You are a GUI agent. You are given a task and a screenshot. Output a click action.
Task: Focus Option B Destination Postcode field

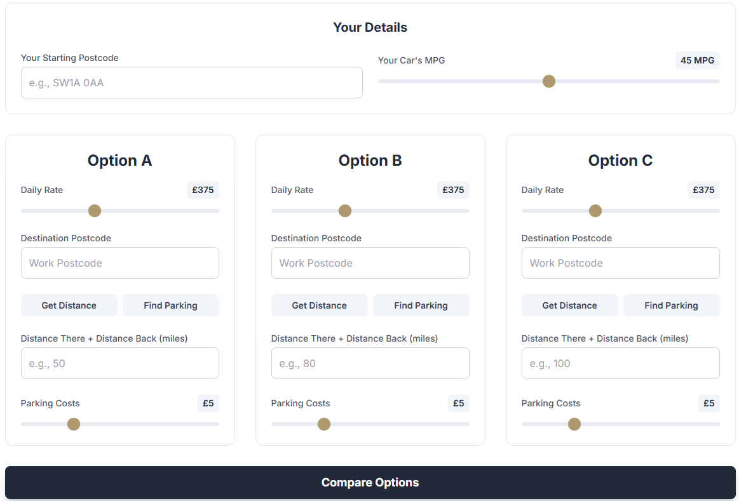click(x=370, y=263)
